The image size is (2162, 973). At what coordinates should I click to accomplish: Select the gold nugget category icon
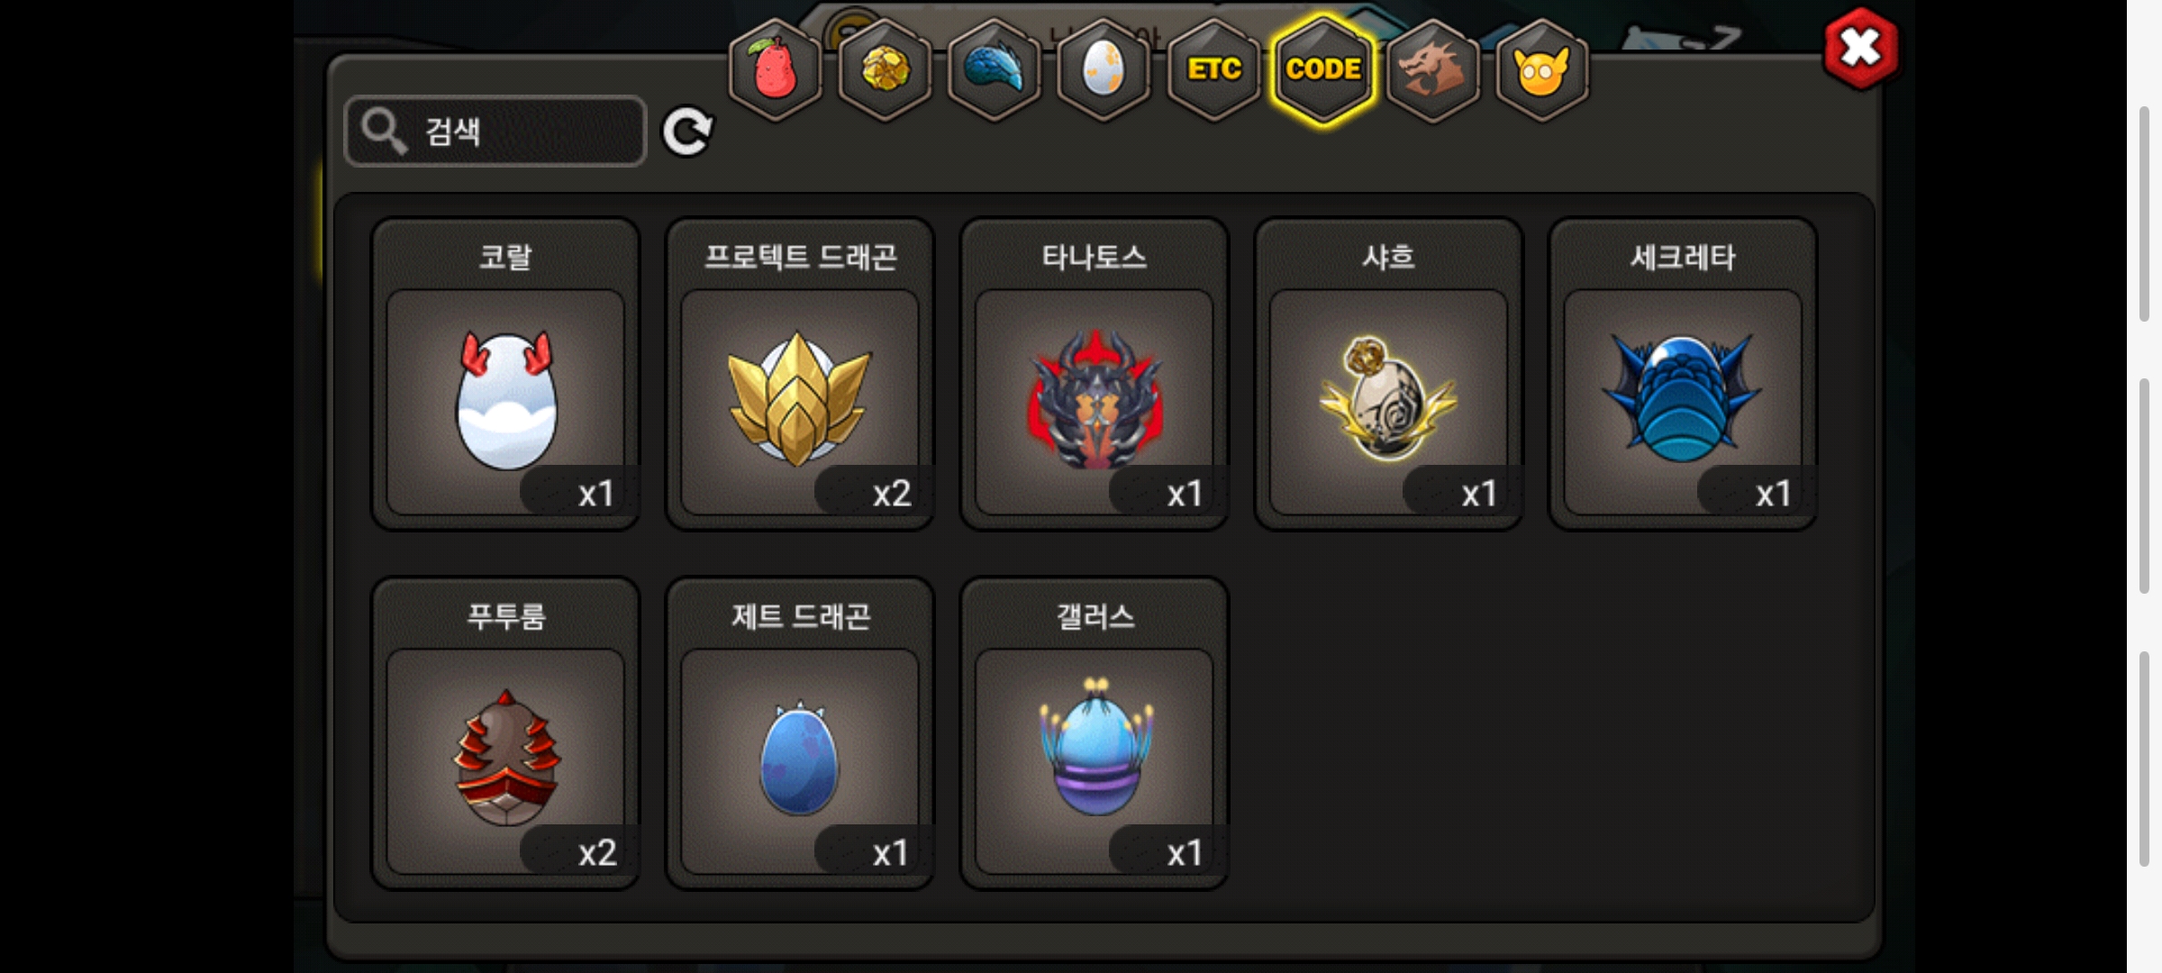(x=885, y=70)
